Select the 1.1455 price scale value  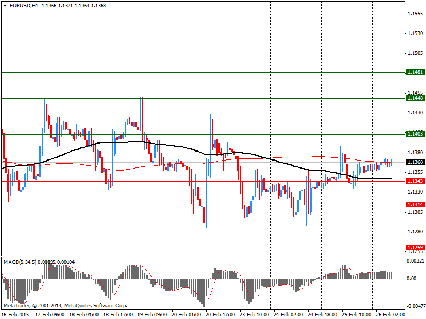tap(416, 93)
